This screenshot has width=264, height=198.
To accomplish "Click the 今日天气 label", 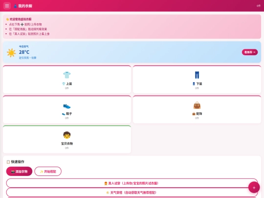I will [24, 46].
